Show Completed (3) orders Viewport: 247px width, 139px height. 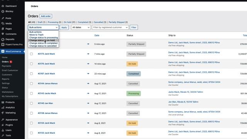[x=85, y=22]
